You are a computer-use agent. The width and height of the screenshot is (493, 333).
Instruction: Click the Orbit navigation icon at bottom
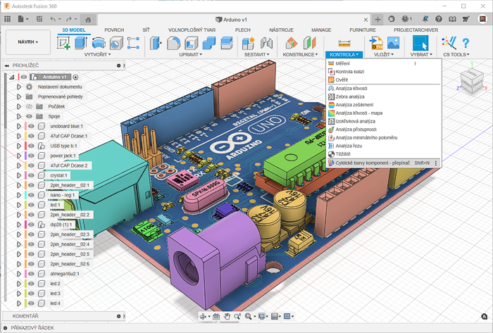click(x=203, y=316)
